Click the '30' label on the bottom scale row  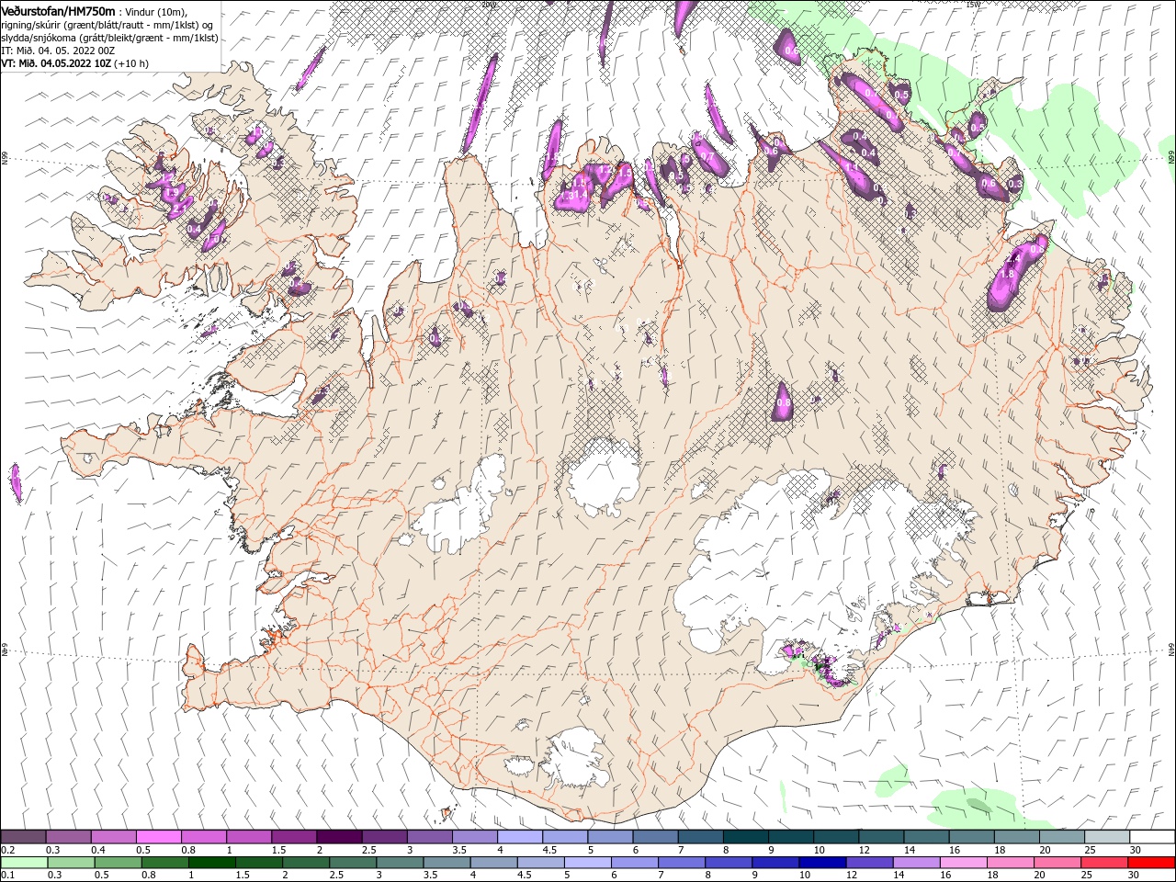point(1133,875)
